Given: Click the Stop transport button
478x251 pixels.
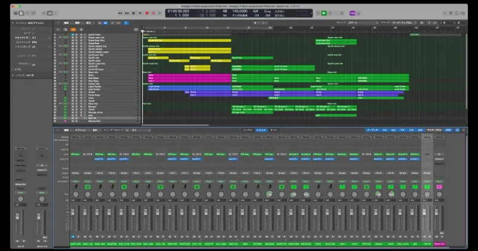Looking at the screenshot, I should tap(133, 13).
